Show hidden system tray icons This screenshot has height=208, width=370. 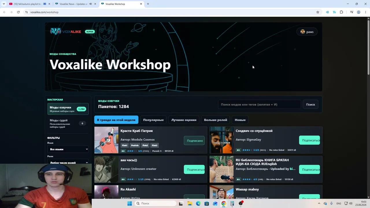320,203
